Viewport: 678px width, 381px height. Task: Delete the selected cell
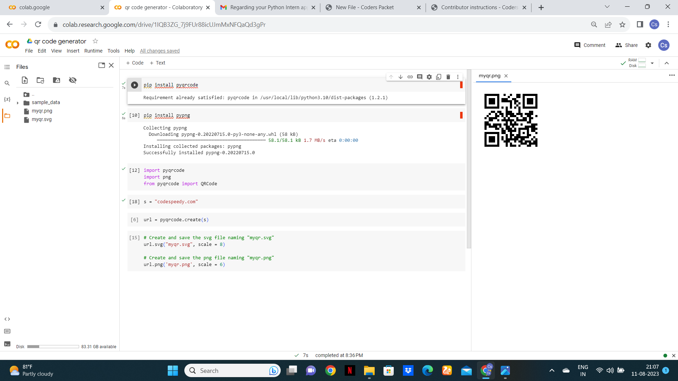point(448,77)
